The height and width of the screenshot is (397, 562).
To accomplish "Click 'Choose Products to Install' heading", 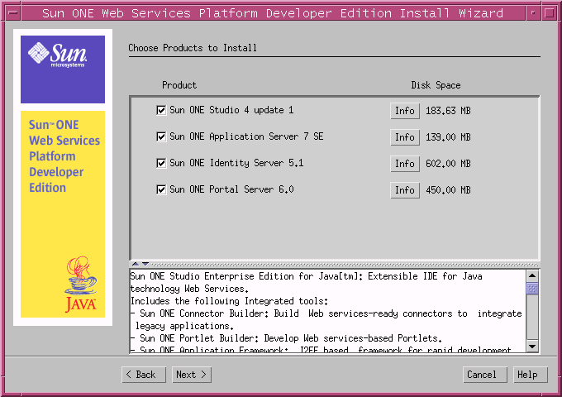I will (x=193, y=48).
